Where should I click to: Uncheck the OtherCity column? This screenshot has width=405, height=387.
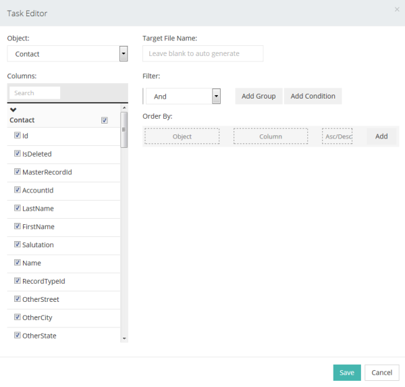[x=18, y=317]
